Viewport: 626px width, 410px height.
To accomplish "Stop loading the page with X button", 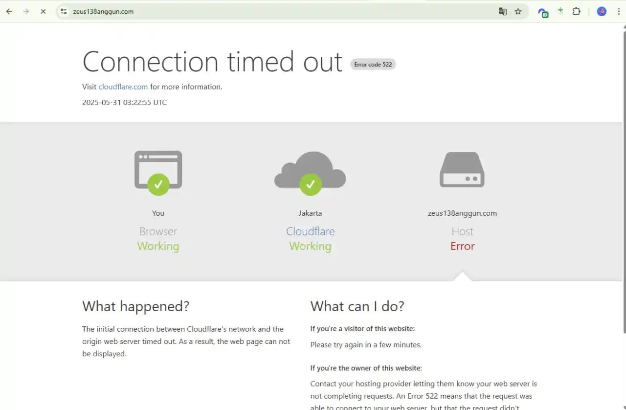I will [43, 11].
